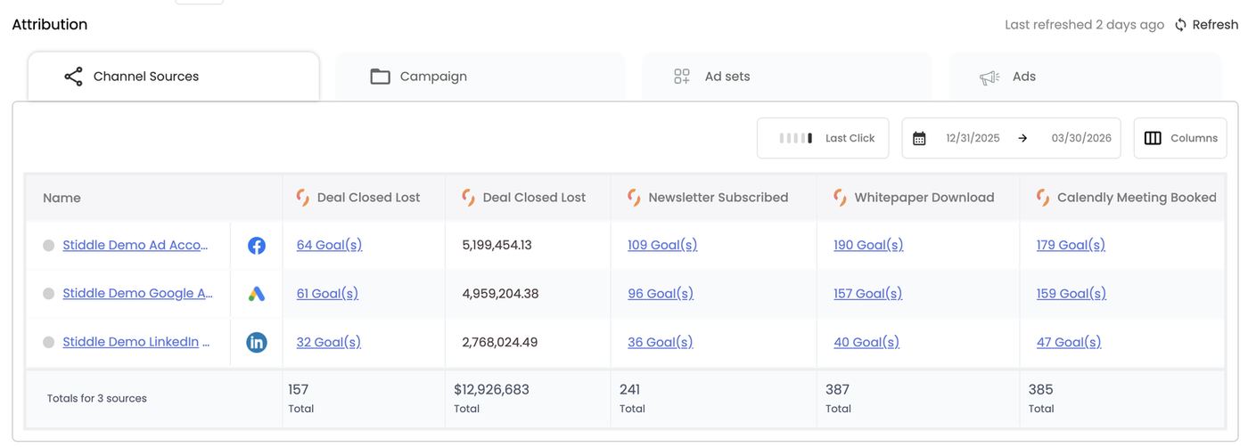
Task: Open 157 Goal(s) whitepaper link
Action: (868, 293)
